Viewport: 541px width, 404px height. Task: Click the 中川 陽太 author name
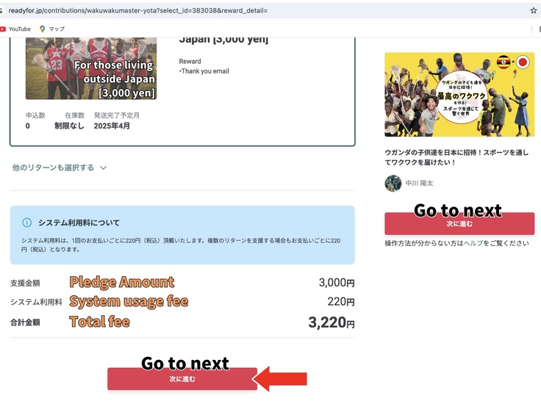tap(419, 184)
